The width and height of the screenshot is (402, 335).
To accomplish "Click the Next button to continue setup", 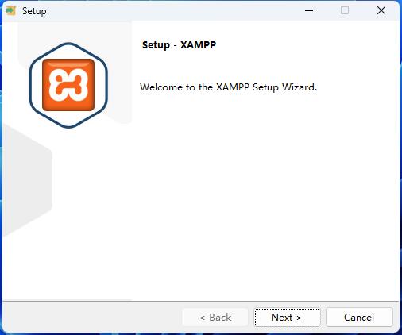I will 287,317.
